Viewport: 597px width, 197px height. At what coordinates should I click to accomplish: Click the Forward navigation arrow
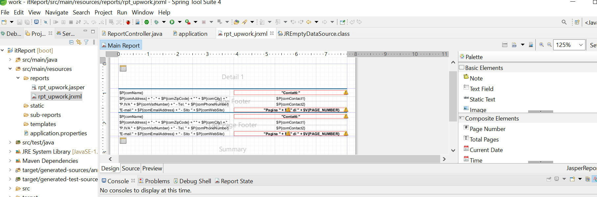[325, 22]
